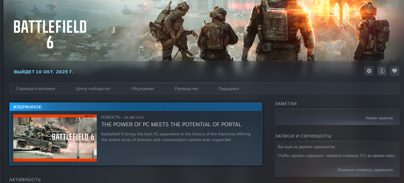Viewport: 404px width, 183px height.
Task: Open Battlefield 6 PC Trailer thumbnail
Action: tap(55, 138)
